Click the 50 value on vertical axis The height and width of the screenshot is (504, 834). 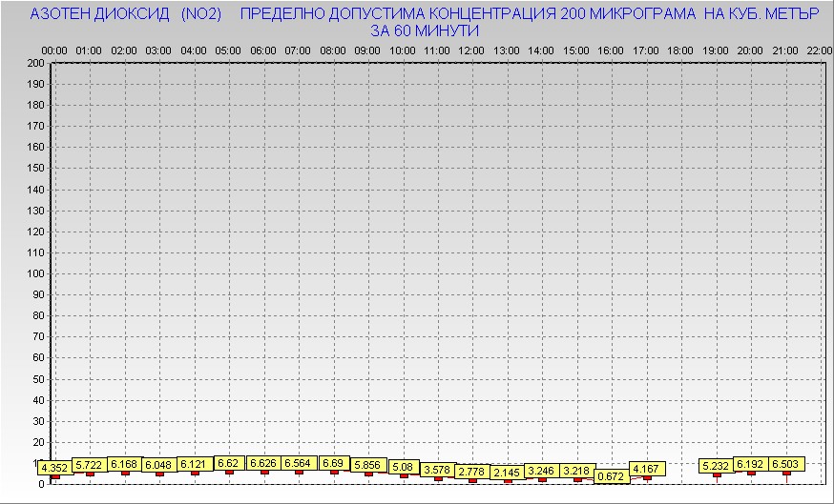click(x=39, y=378)
